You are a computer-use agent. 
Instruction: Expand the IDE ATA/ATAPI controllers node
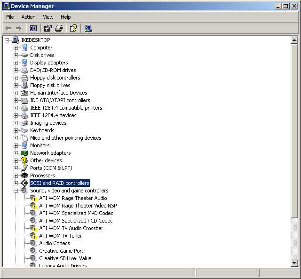[x=16, y=100]
